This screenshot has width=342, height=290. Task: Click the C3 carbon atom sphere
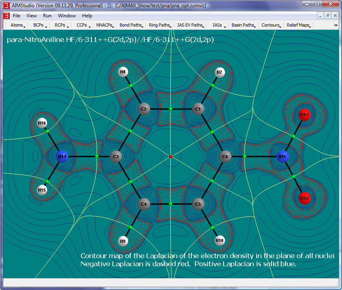116,156
